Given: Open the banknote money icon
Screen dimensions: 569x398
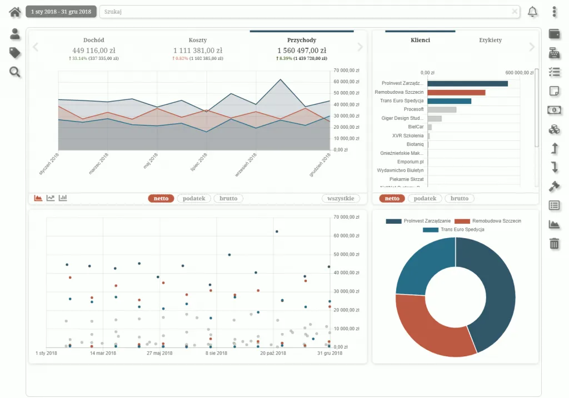Looking at the screenshot, I should pos(554,110).
